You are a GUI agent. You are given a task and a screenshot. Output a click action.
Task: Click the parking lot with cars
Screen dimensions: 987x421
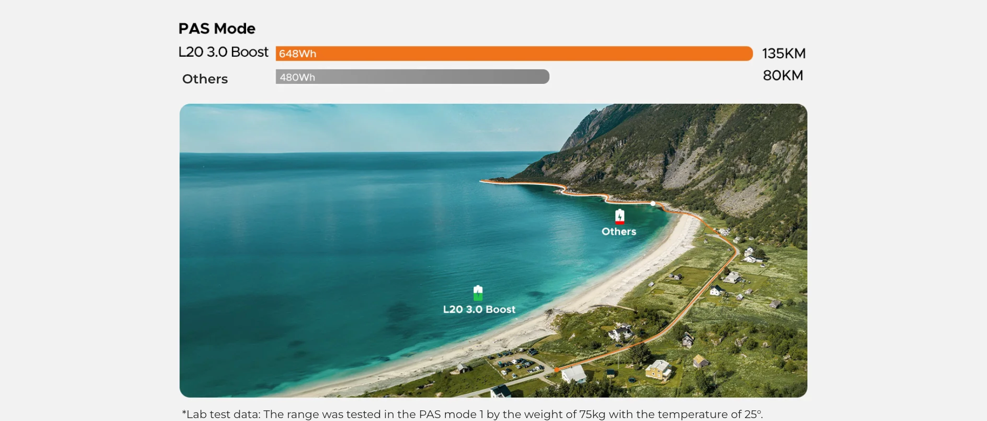pyautogui.click(x=517, y=365)
